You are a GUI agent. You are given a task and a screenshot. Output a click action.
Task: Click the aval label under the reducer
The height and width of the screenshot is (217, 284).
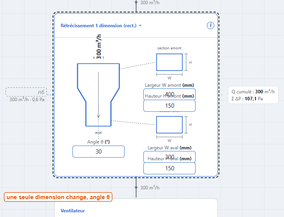pos(98,133)
